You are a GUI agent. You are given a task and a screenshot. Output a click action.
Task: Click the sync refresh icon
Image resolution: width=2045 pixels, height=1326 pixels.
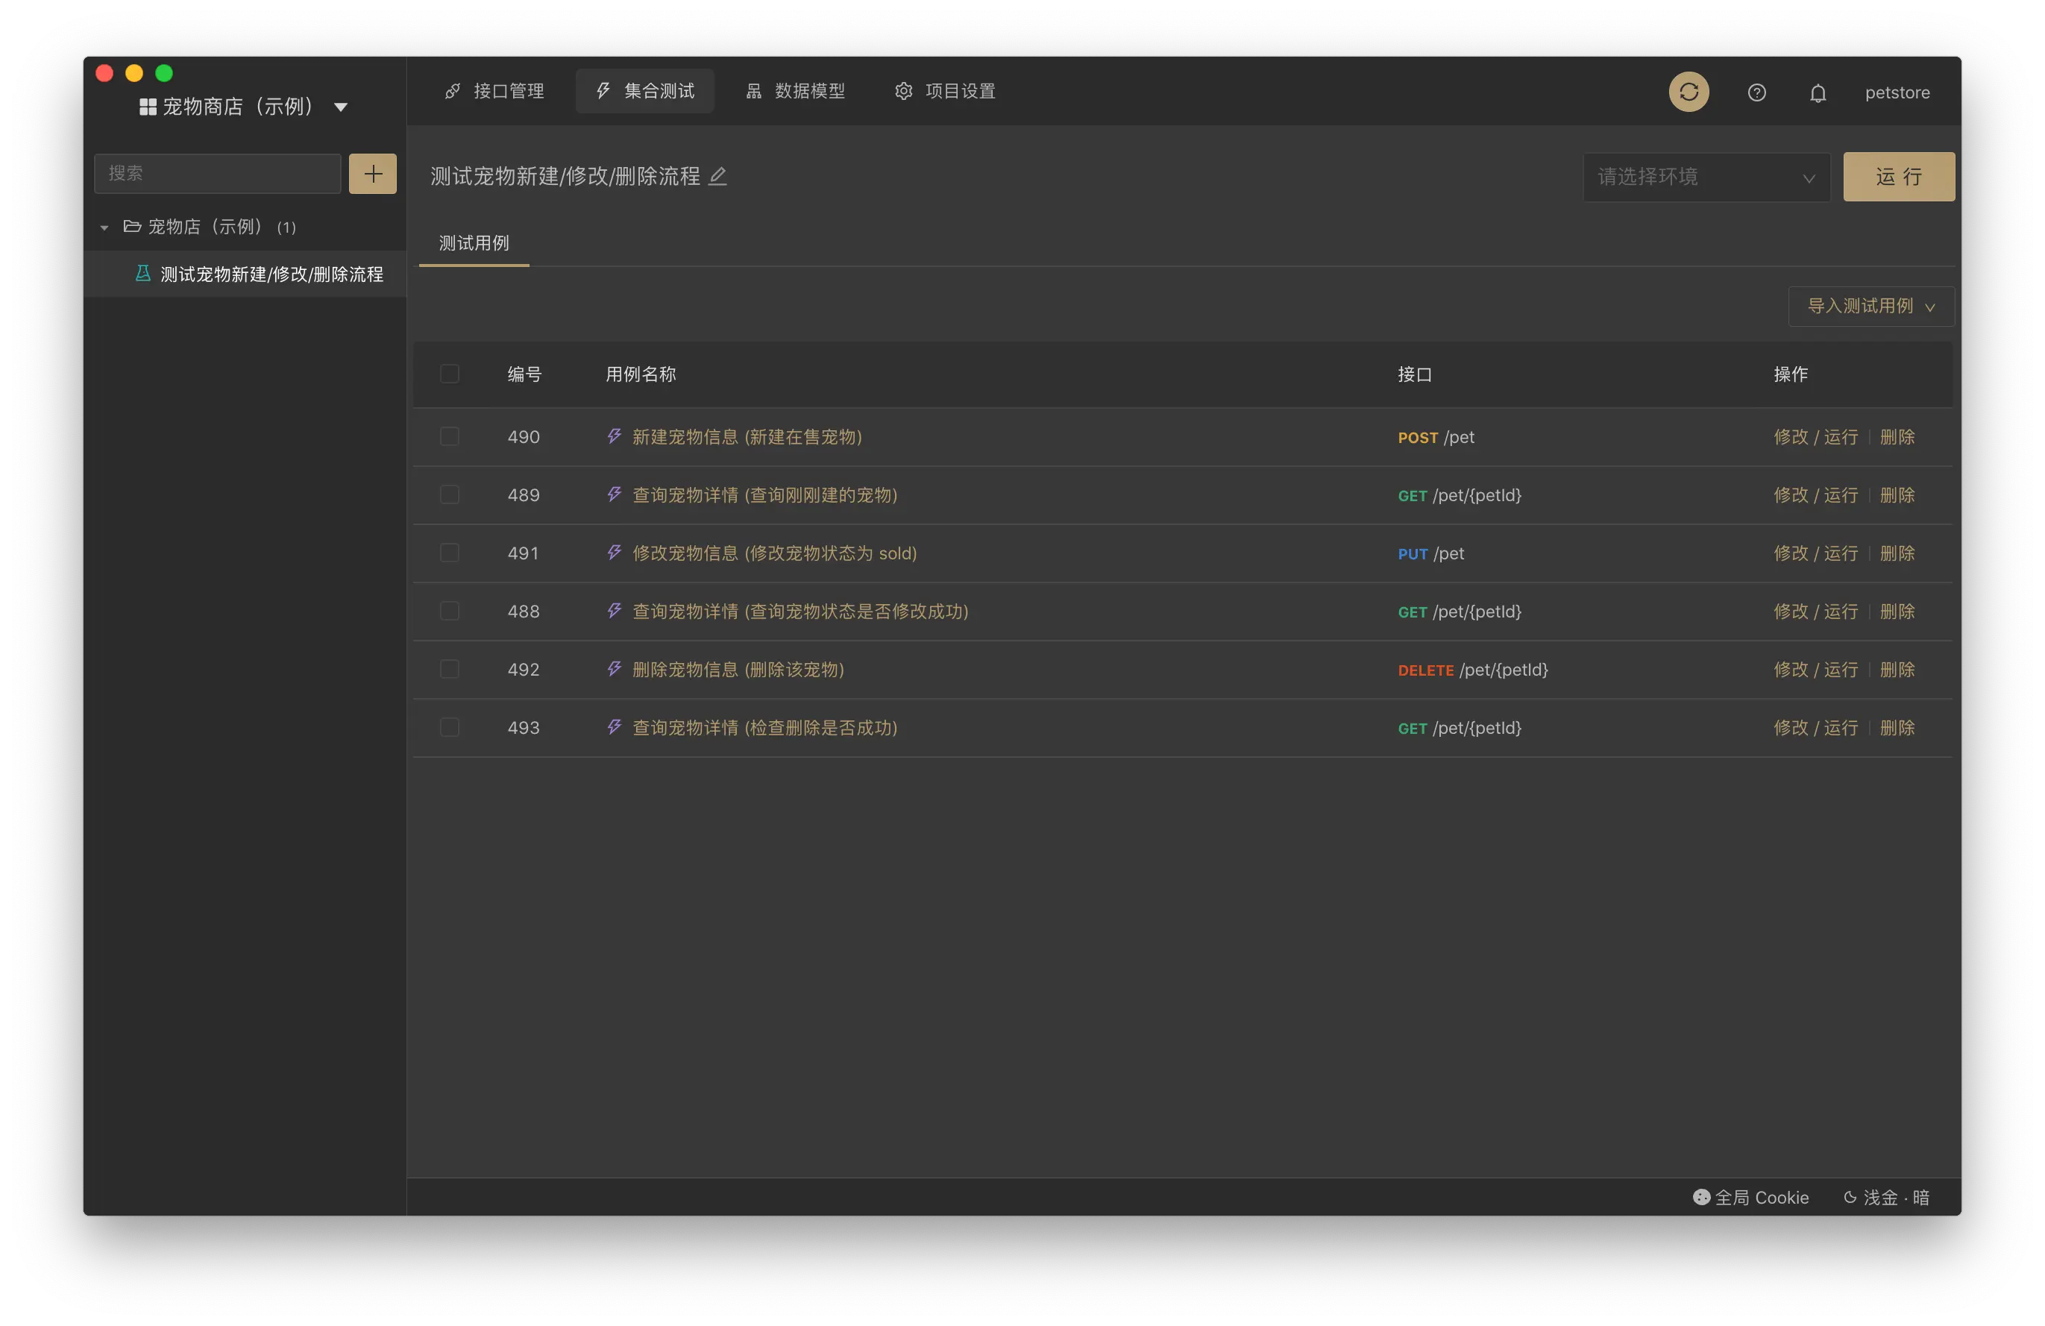[x=1689, y=92]
